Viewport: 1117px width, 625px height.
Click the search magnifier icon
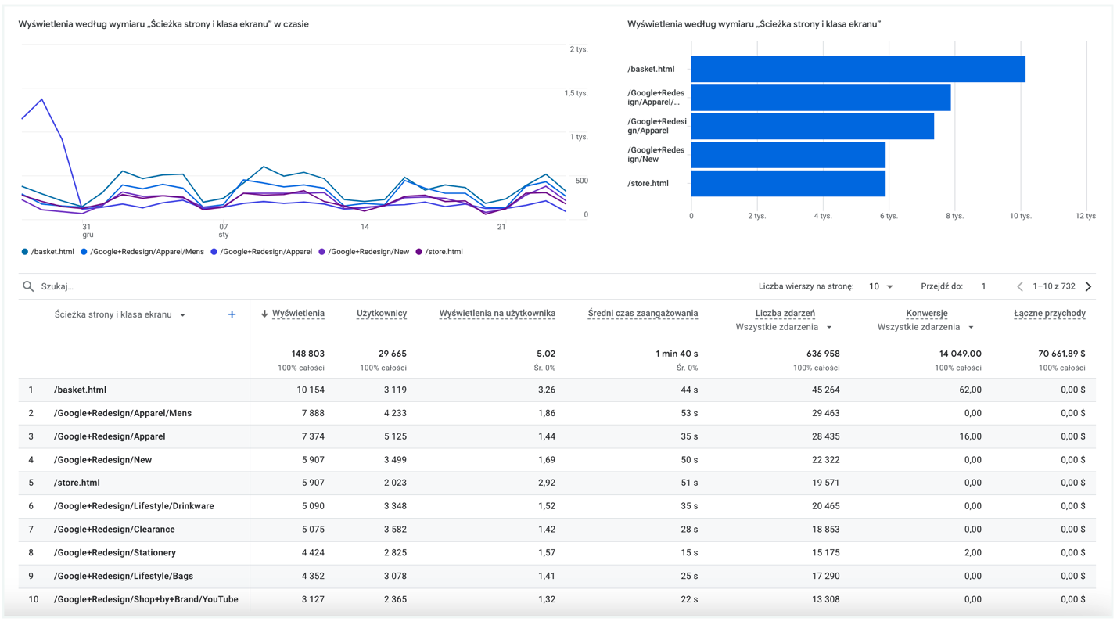click(28, 286)
